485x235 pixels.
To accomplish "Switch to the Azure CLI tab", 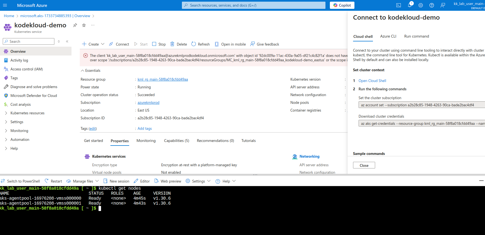I will 388,36.
